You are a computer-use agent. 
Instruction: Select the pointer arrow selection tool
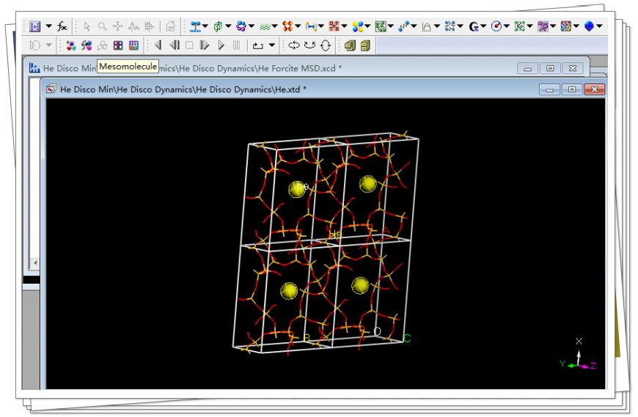(x=87, y=26)
